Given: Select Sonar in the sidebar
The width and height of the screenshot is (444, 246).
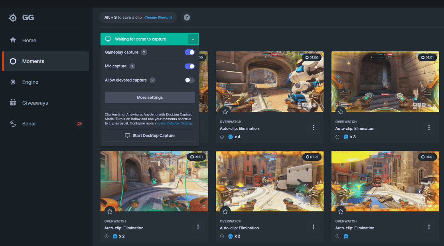Looking at the screenshot, I should (x=29, y=123).
